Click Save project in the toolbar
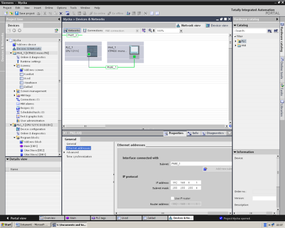Image resolution: width=285 pixels, height=228 pixels. coord(25,13)
